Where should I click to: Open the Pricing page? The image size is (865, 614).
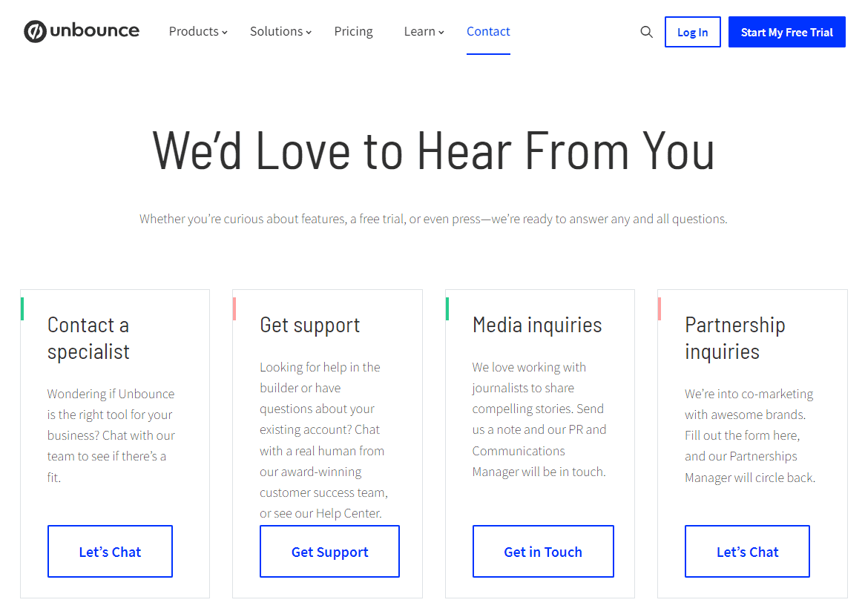click(354, 31)
